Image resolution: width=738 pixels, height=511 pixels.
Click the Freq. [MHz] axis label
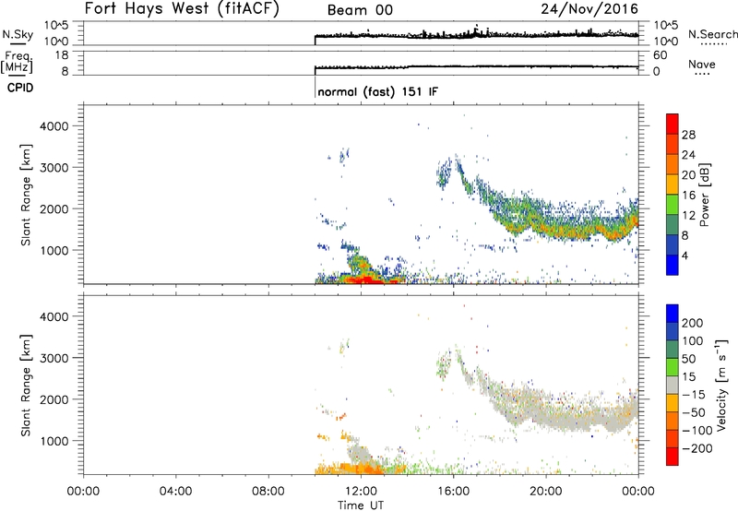(x=17, y=62)
